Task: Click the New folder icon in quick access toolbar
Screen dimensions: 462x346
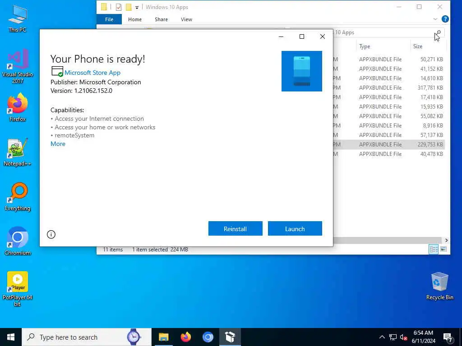Action: pos(129,7)
